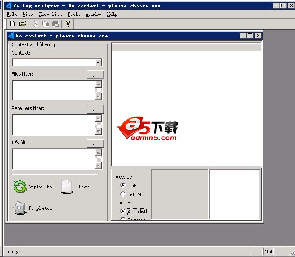Screen dimensions: 295x257
Task: Open the Help menu
Action: pos(112,15)
